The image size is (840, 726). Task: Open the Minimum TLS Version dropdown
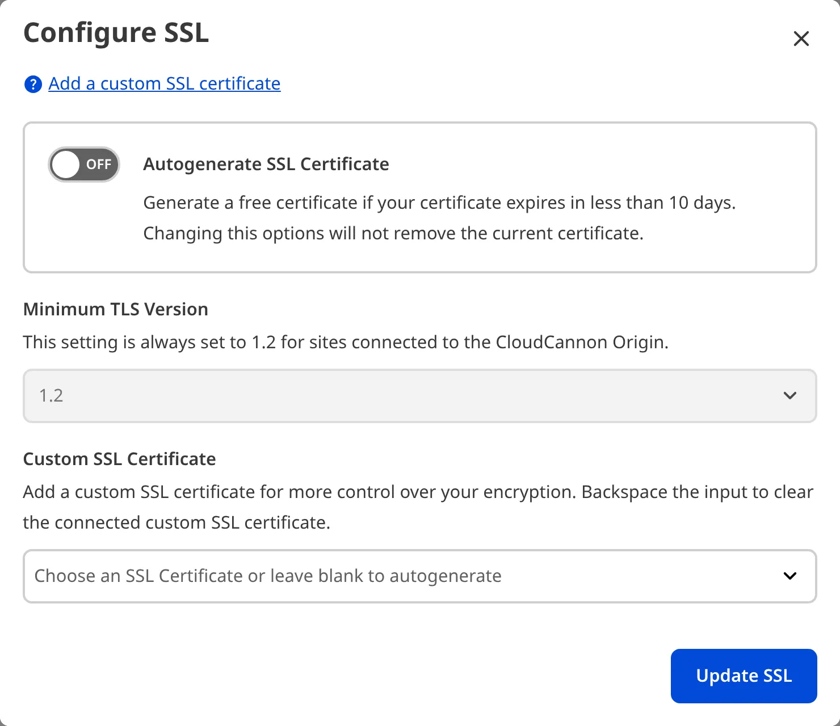(x=419, y=396)
